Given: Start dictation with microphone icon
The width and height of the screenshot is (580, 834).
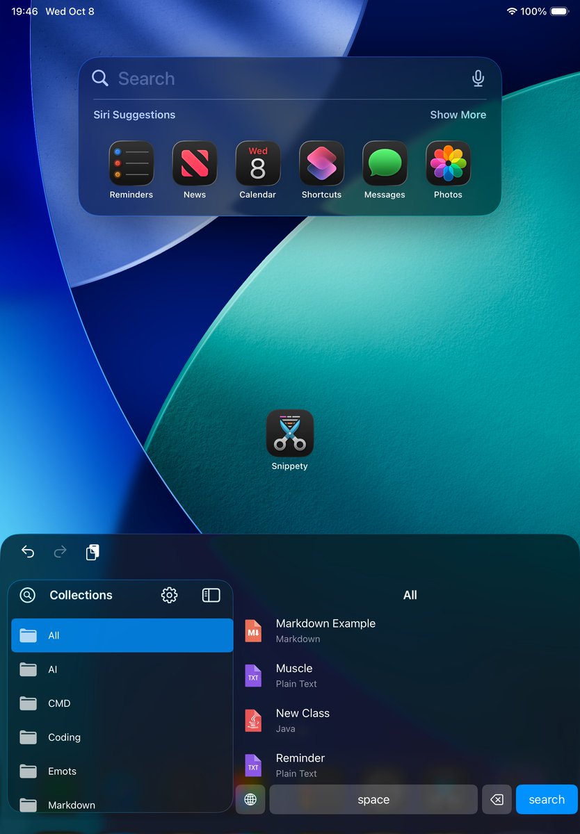Looking at the screenshot, I should [x=478, y=79].
